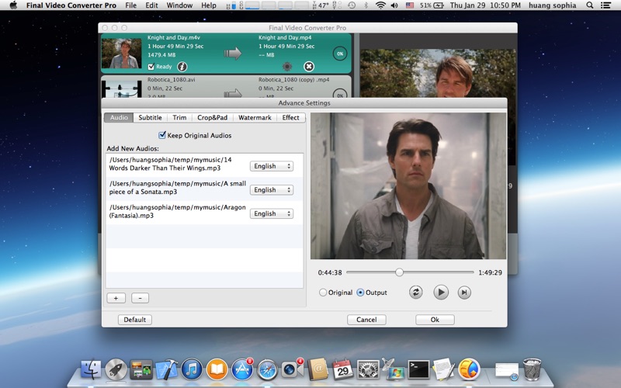The width and height of the screenshot is (621, 388).
Task: Open the Finder icon in the Dock
Action: 91,369
